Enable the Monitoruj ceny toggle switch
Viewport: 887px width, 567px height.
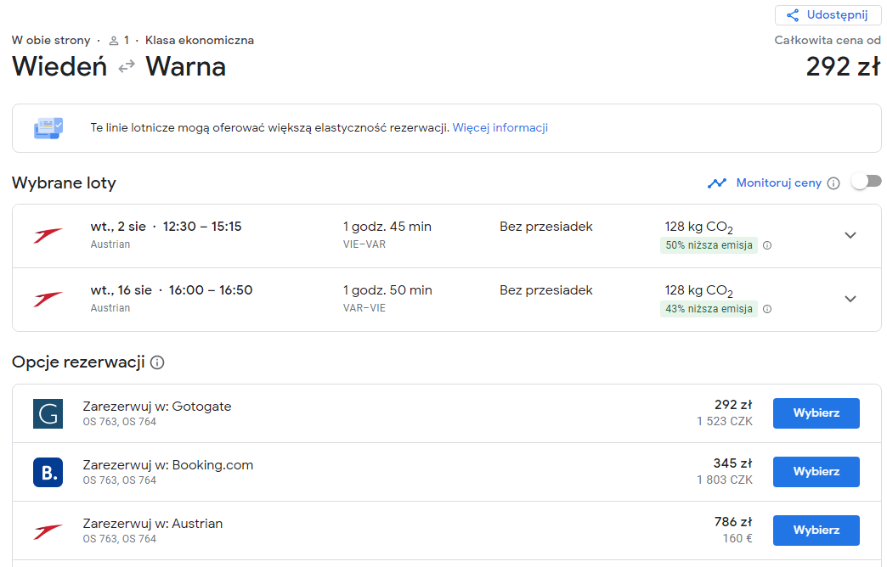point(867,182)
